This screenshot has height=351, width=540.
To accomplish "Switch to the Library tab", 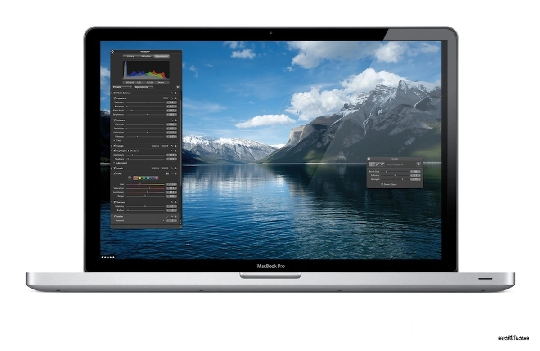I will click(x=130, y=56).
